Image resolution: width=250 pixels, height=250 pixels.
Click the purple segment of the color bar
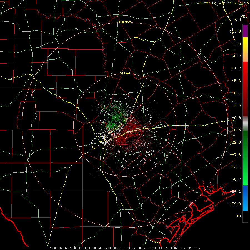pos(245,31)
